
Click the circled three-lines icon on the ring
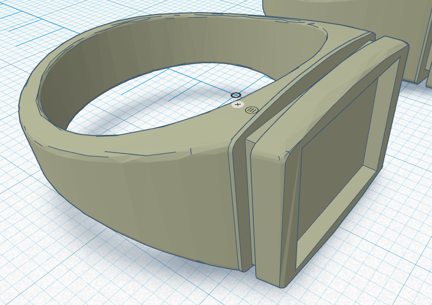(x=252, y=110)
